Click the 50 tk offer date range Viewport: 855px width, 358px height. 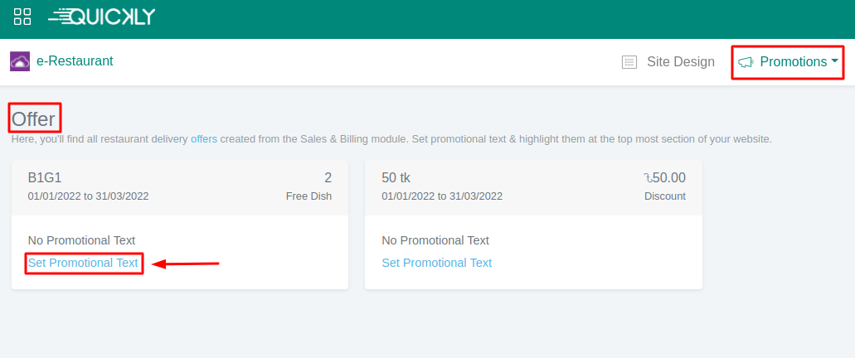point(441,196)
